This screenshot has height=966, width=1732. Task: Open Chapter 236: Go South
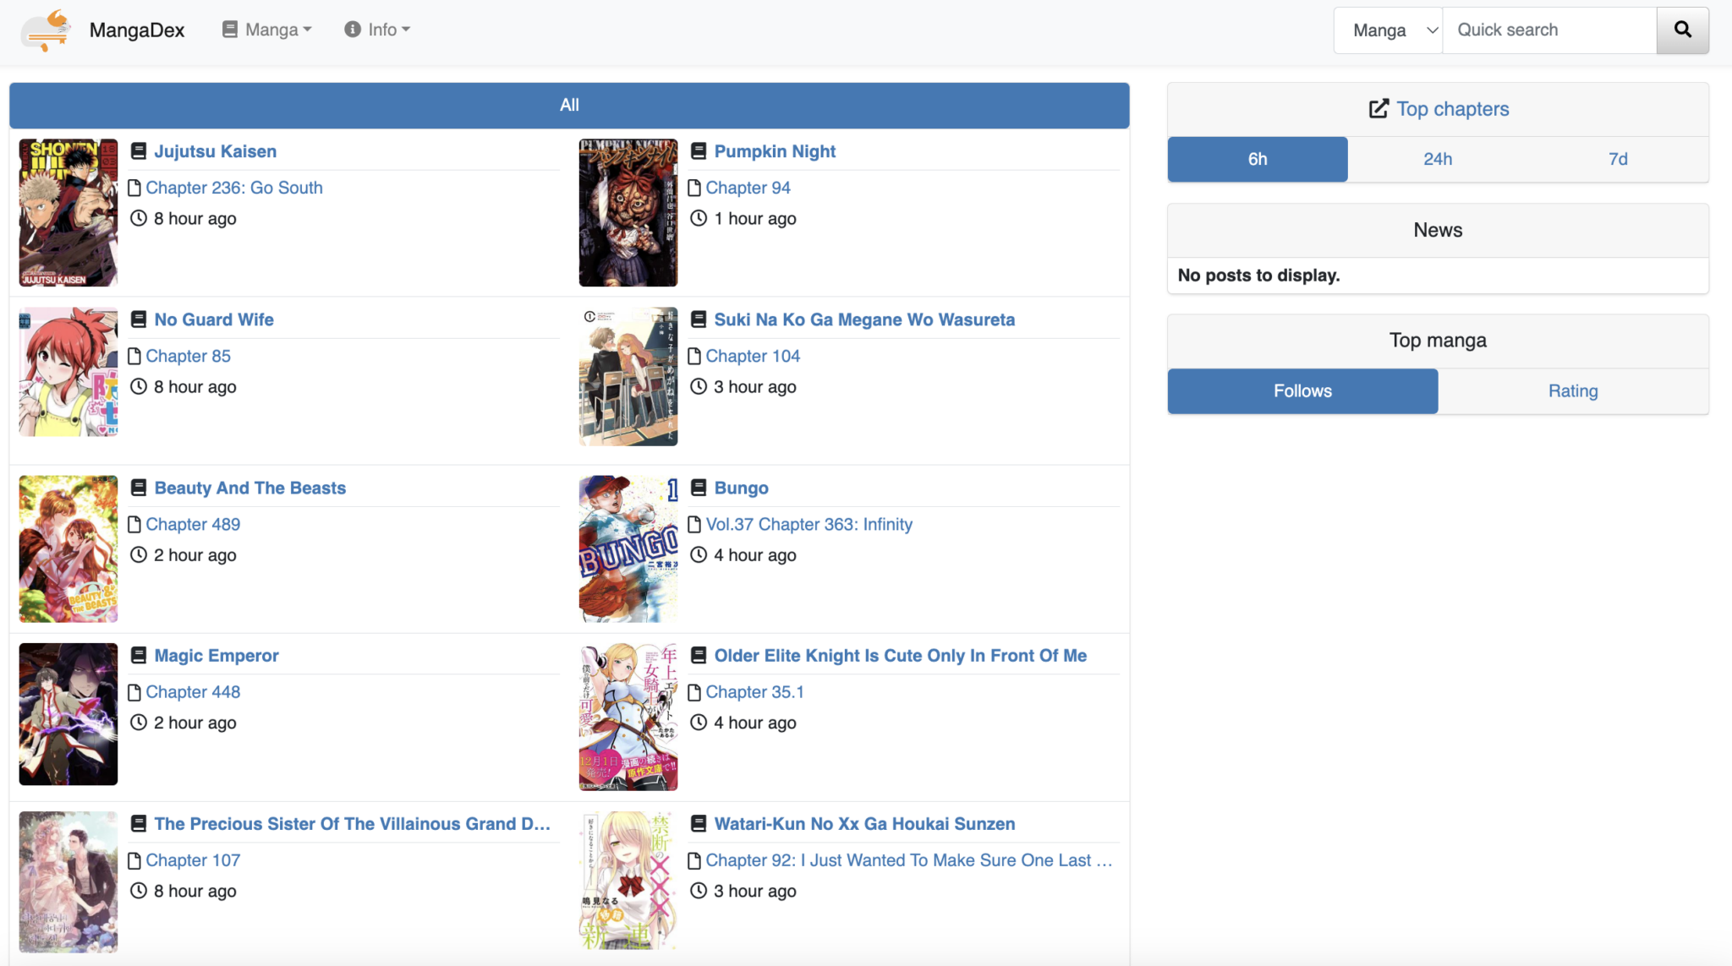pos(234,188)
